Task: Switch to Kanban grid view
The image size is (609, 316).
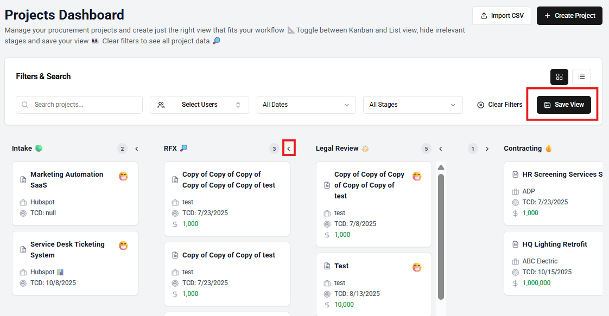Action: (x=559, y=77)
